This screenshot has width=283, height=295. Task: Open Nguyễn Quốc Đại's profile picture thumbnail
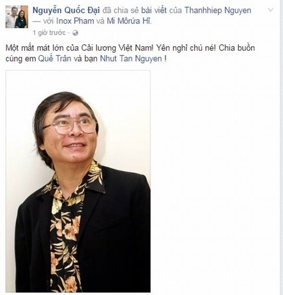click(x=17, y=17)
